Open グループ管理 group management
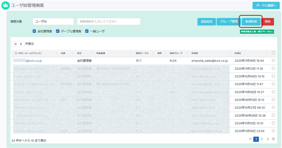Screen dimensions: 282x148 click(x=229, y=22)
